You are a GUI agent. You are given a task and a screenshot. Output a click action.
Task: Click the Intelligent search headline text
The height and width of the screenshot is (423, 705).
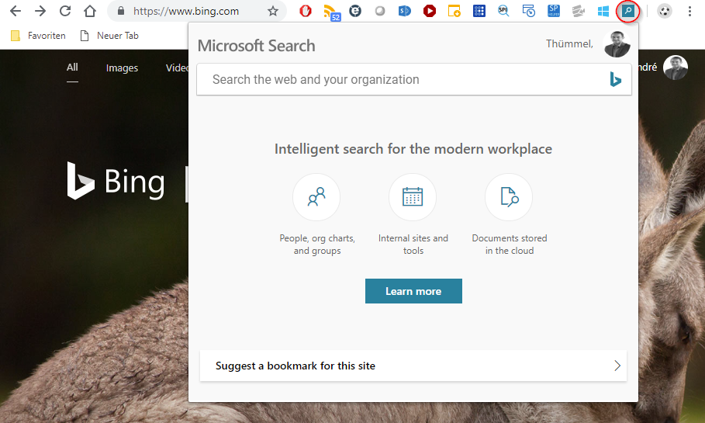click(x=413, y=149)
